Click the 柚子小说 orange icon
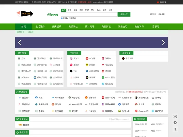 pyautogui.click(x=86, y=97)
